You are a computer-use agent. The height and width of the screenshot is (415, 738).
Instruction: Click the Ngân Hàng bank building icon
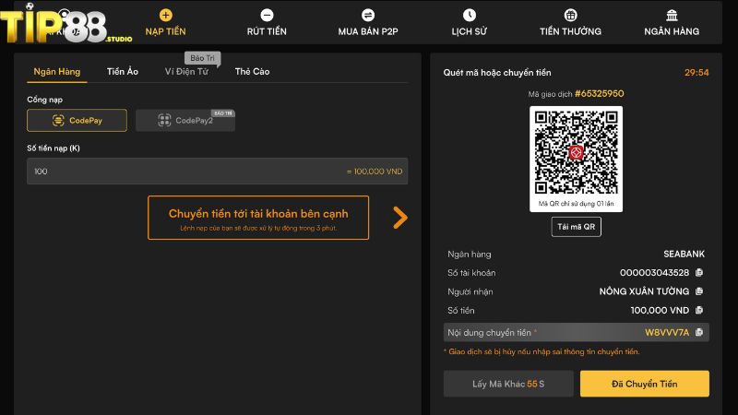672,15
